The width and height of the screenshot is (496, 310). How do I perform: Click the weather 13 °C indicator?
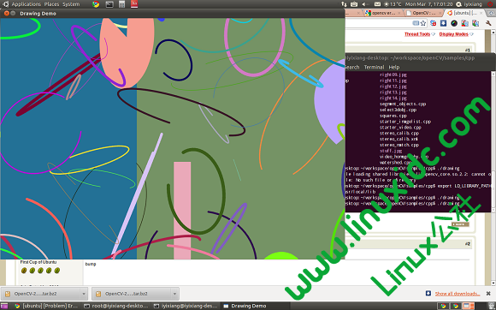pyautogui.click(x=393, y=4)
